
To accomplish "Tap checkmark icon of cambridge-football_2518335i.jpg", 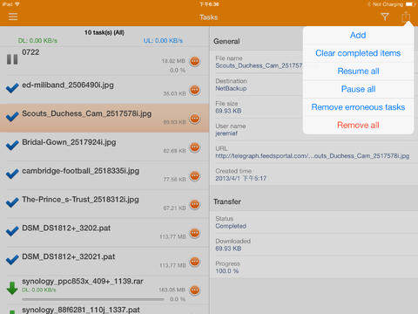I will click(x=12, y=174).
